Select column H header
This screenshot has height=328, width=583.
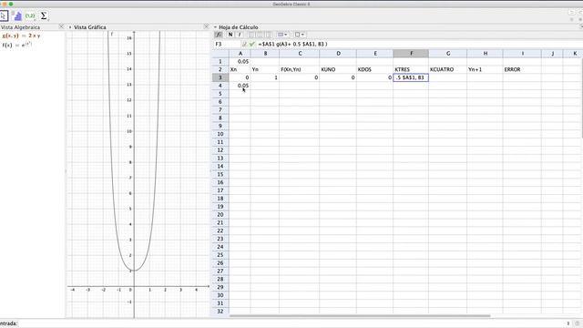pos(486,54)
